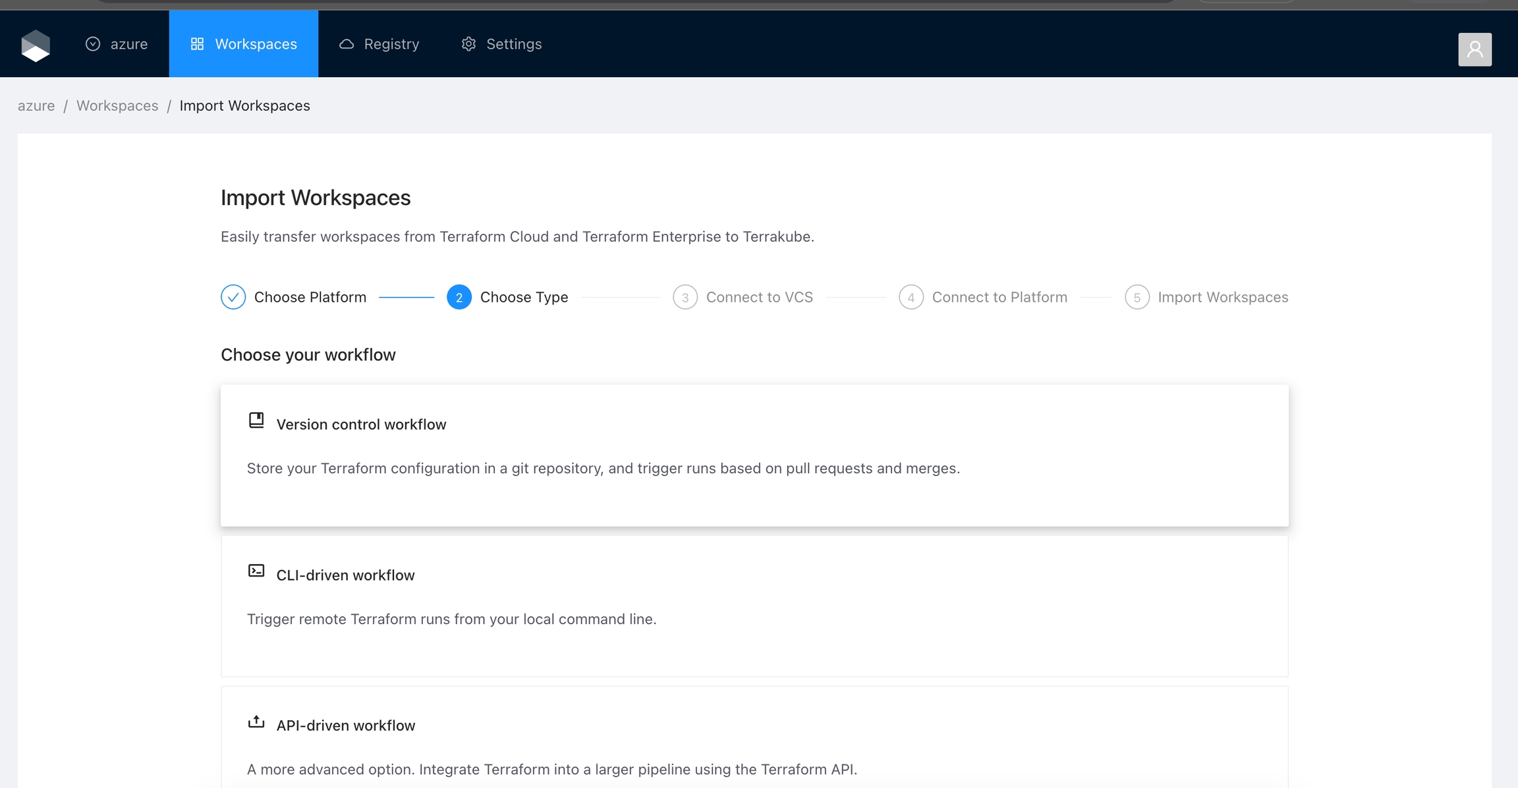
Task: Open the user avatar menu
Action: tap(1475, 49)
